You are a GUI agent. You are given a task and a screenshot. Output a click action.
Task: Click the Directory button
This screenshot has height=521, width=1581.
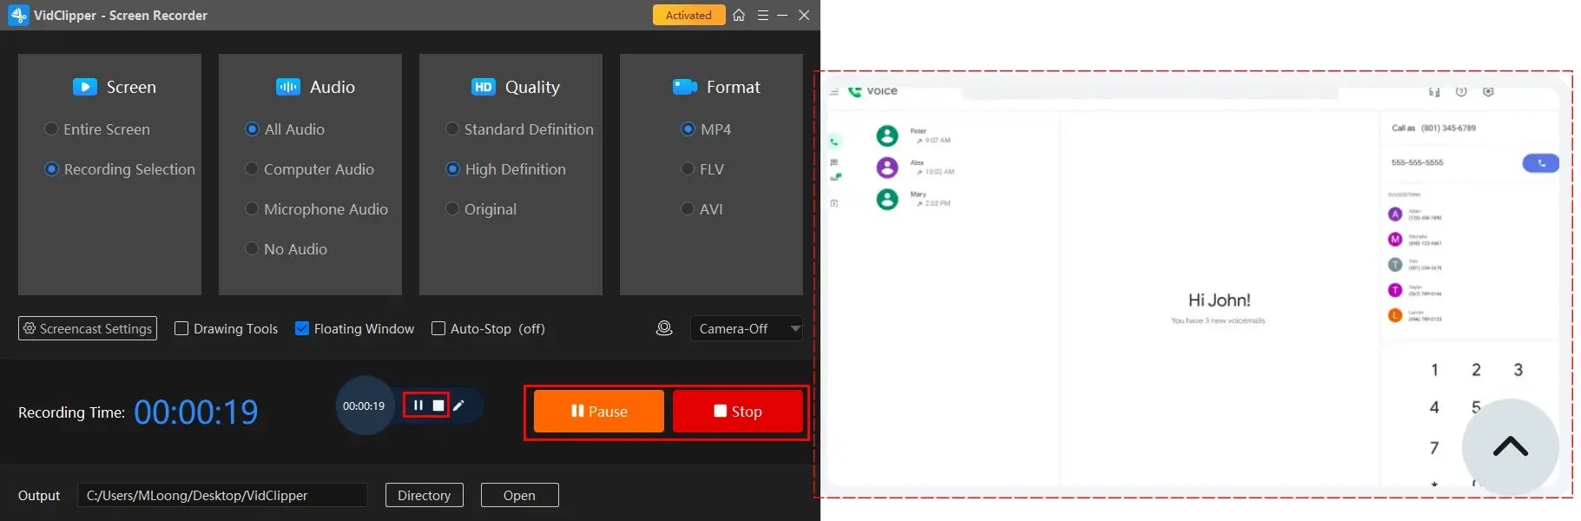pos(425,495)
